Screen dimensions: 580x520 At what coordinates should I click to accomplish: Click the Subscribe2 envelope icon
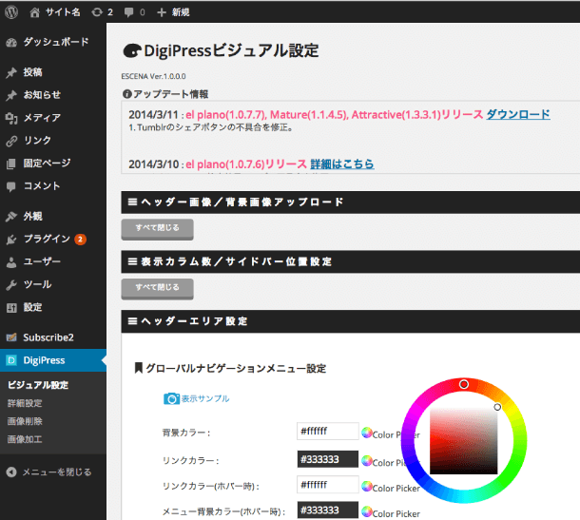click(x=11, y=337)
